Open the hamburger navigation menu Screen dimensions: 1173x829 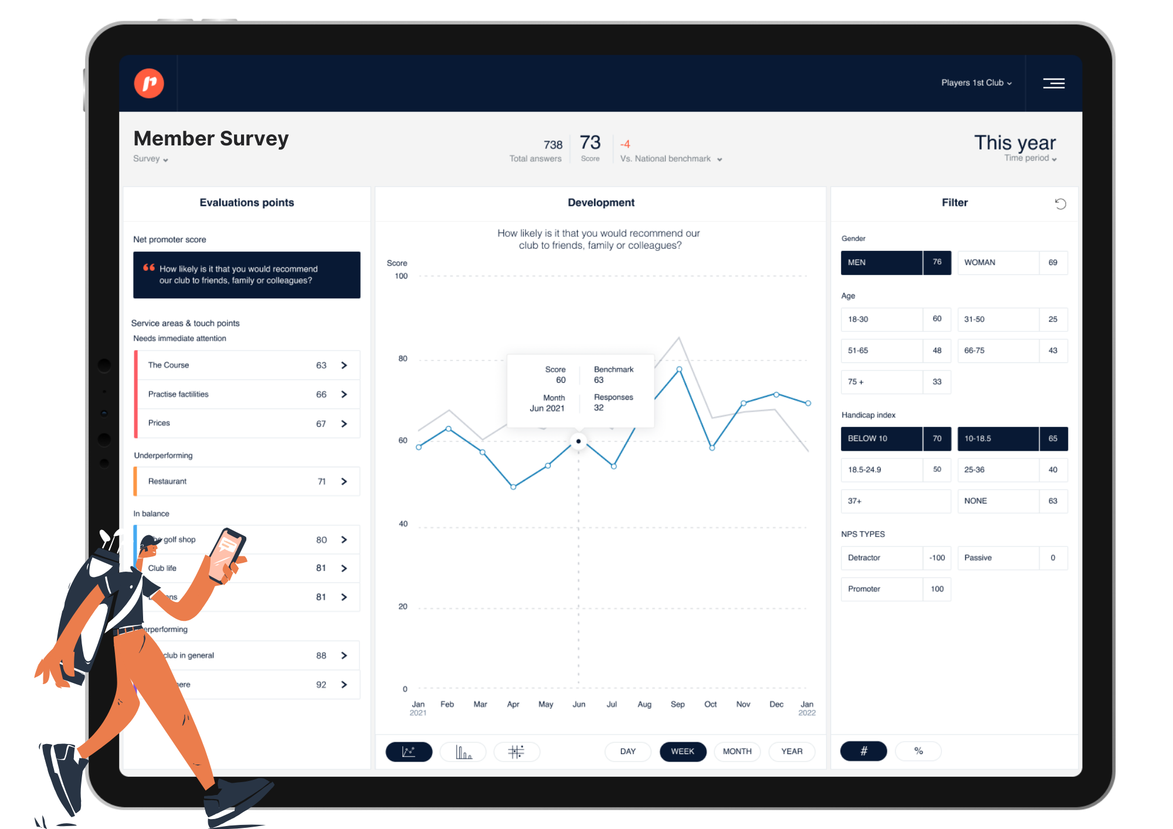[1055, 83]
